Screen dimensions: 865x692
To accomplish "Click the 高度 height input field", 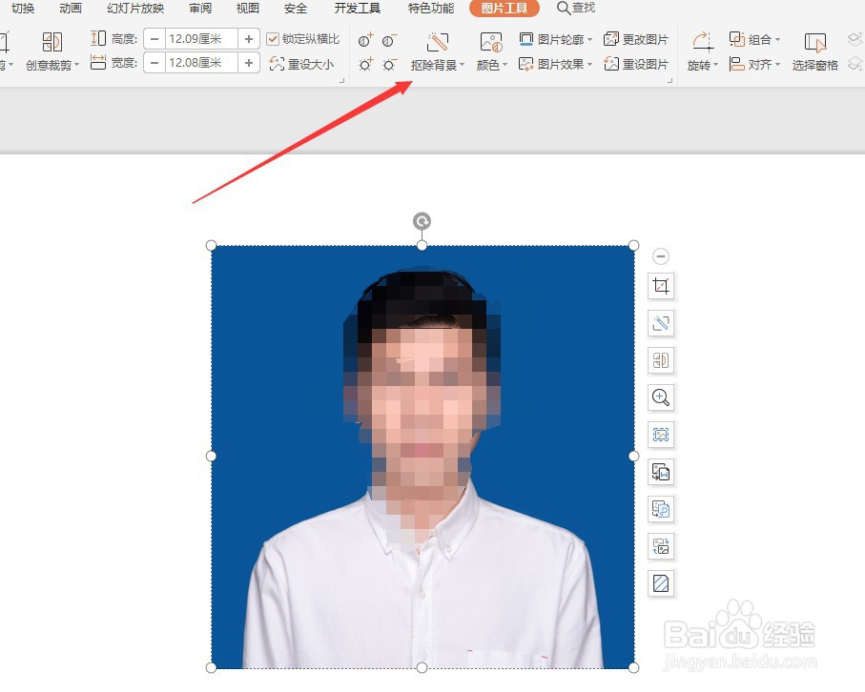I will [200, 39].
